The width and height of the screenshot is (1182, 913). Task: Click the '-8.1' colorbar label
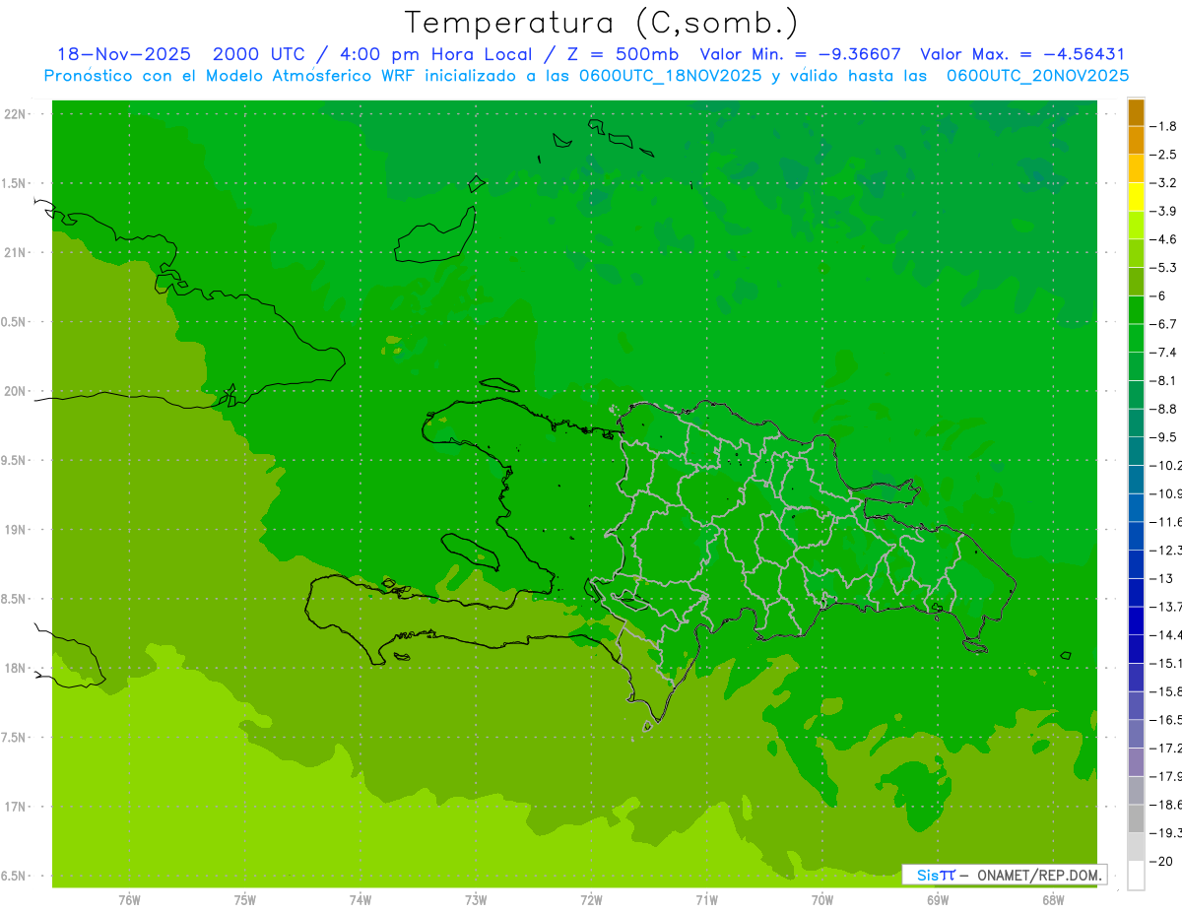pyautogui.click(x=1163, y=380)
